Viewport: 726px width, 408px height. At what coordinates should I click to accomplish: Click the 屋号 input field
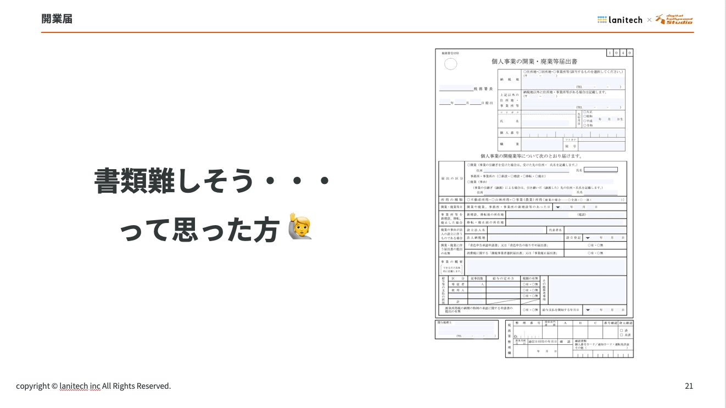point(601,146)
